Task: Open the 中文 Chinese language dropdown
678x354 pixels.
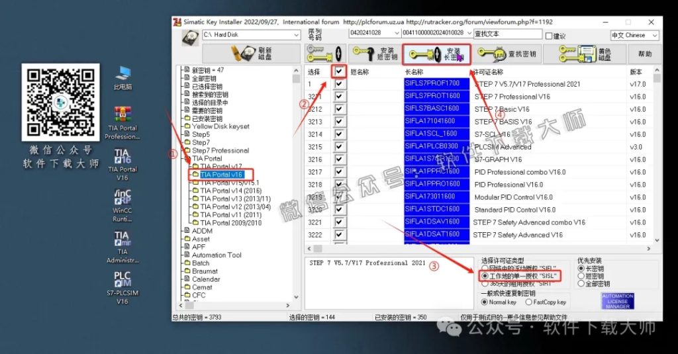Action: point(655,35)
